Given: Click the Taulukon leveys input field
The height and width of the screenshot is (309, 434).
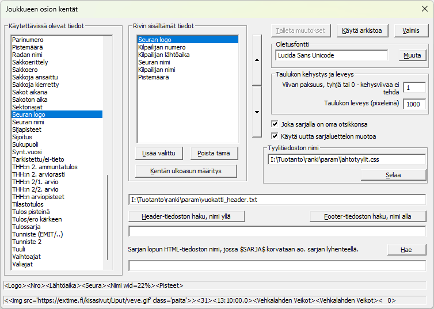Looking at the screenshot, I should coord(414,104).
